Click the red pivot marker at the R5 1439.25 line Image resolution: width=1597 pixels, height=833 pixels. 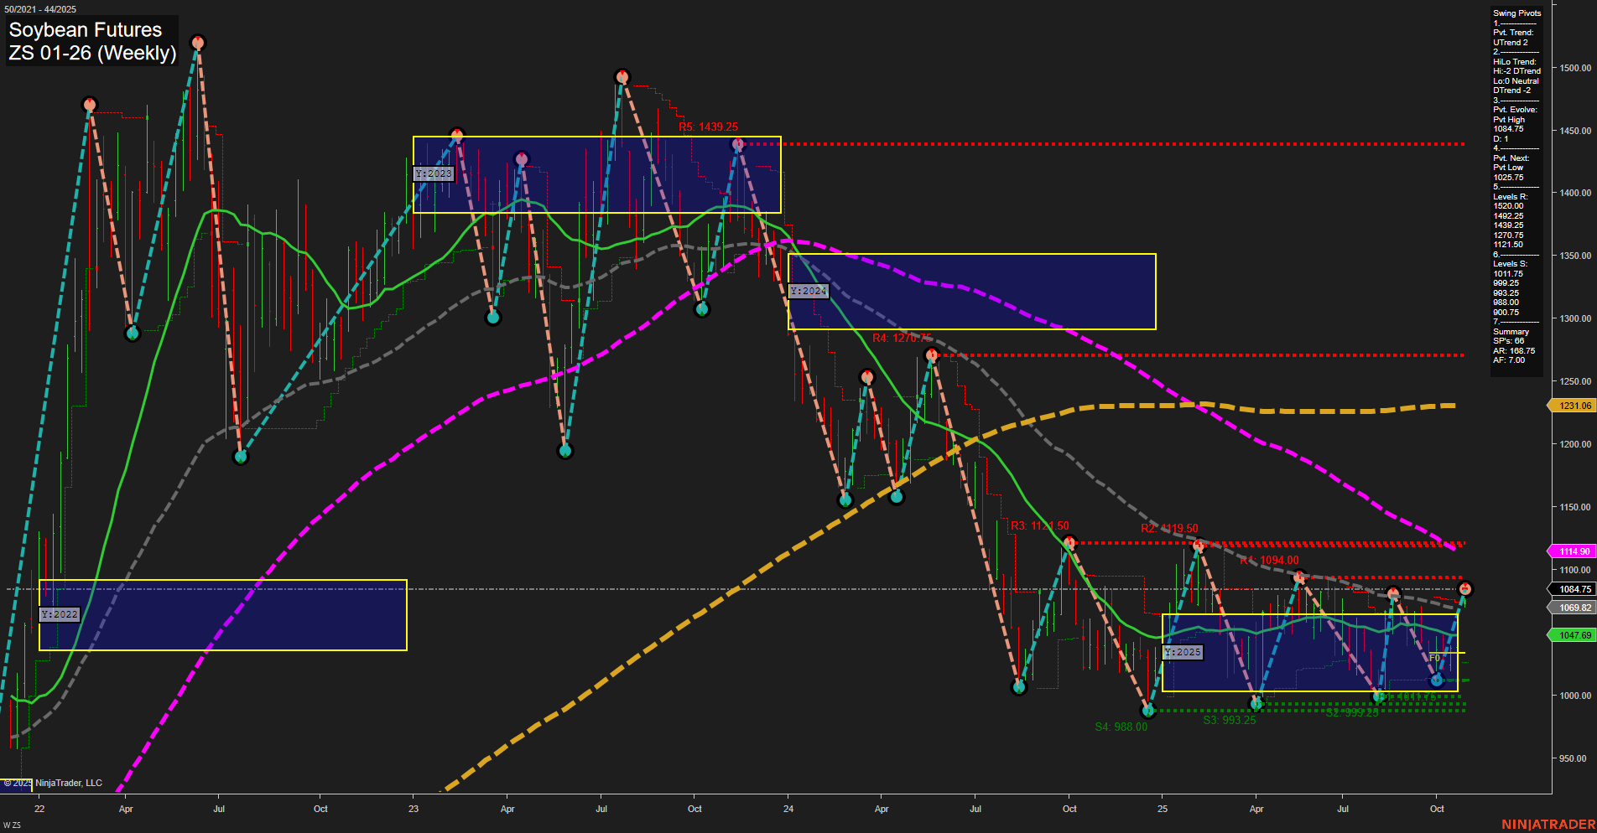pos(737,143)
